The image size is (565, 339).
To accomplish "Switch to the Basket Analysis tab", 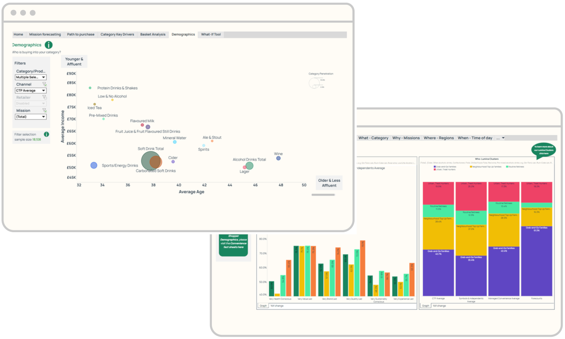I will click(x=153, y=34).
